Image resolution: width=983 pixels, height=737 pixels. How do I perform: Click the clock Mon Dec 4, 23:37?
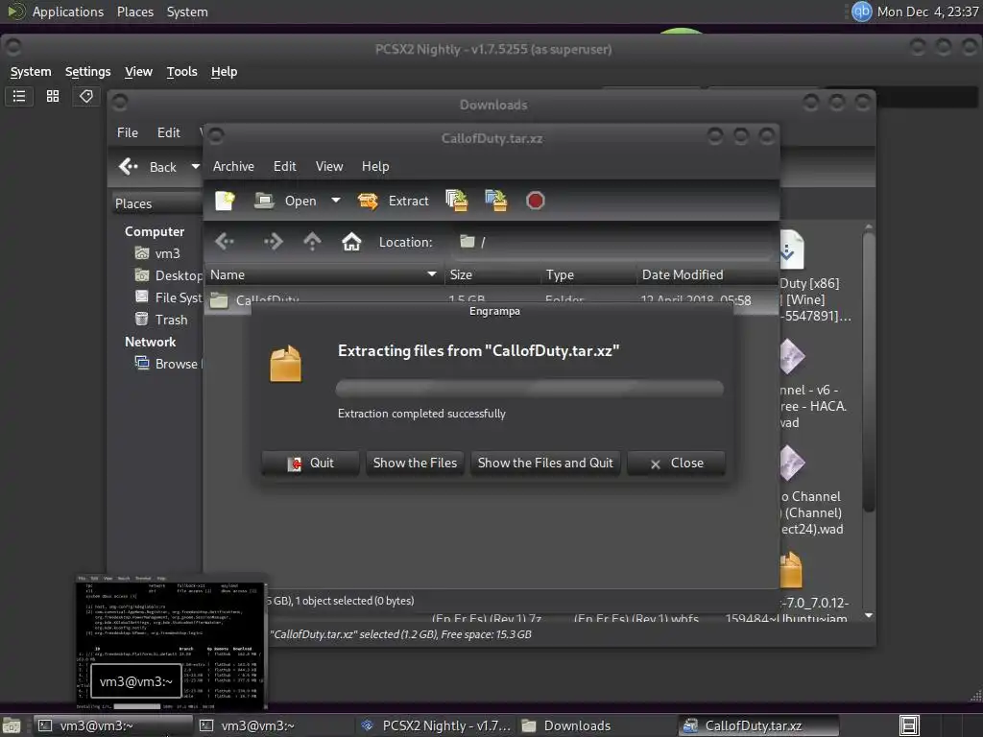[928, 12]
